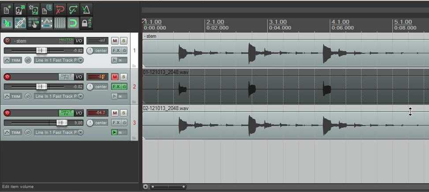Open the input dropdown on stem track

pos(59,60)
